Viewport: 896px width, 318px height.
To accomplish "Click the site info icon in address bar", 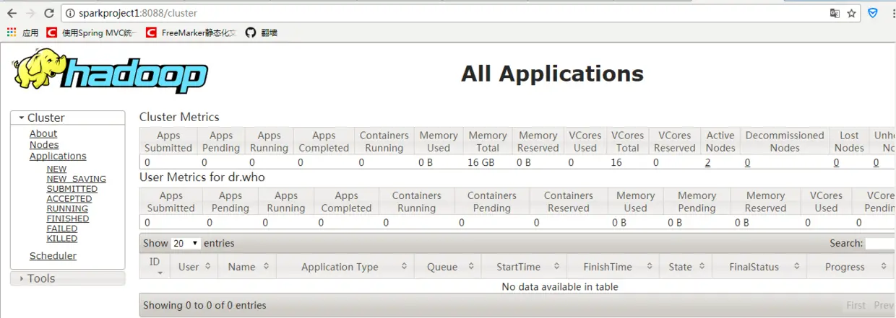I will (x=69, y=13).
